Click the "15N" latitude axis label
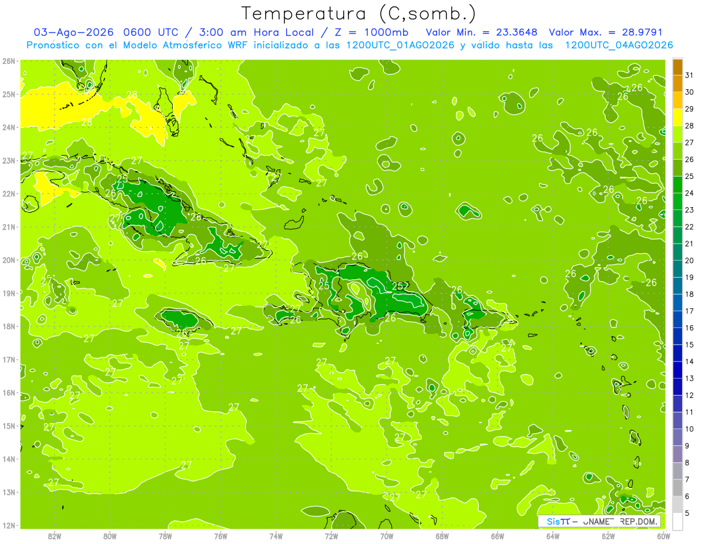Image resolution: width=705 pixels, height=544 pixels. [9, 425]
